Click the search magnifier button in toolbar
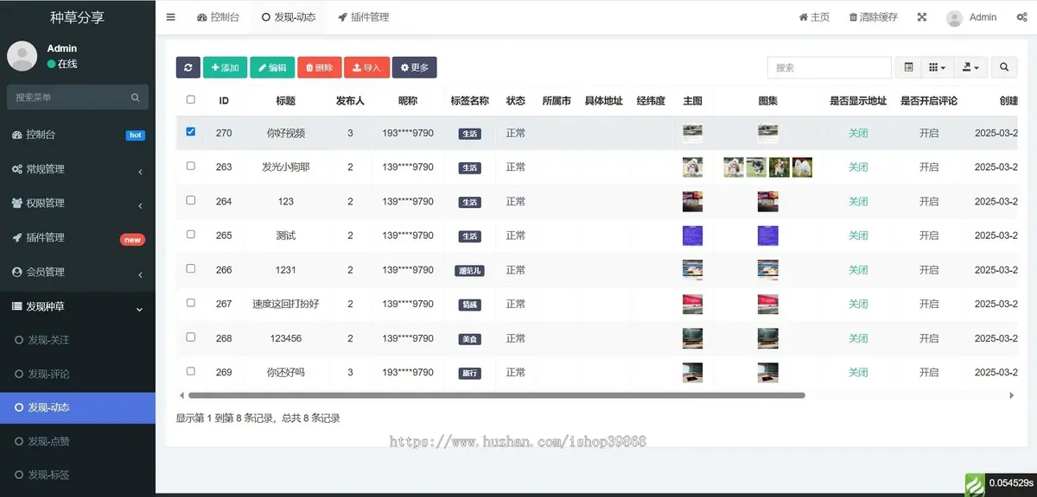 pos(1004,67)
